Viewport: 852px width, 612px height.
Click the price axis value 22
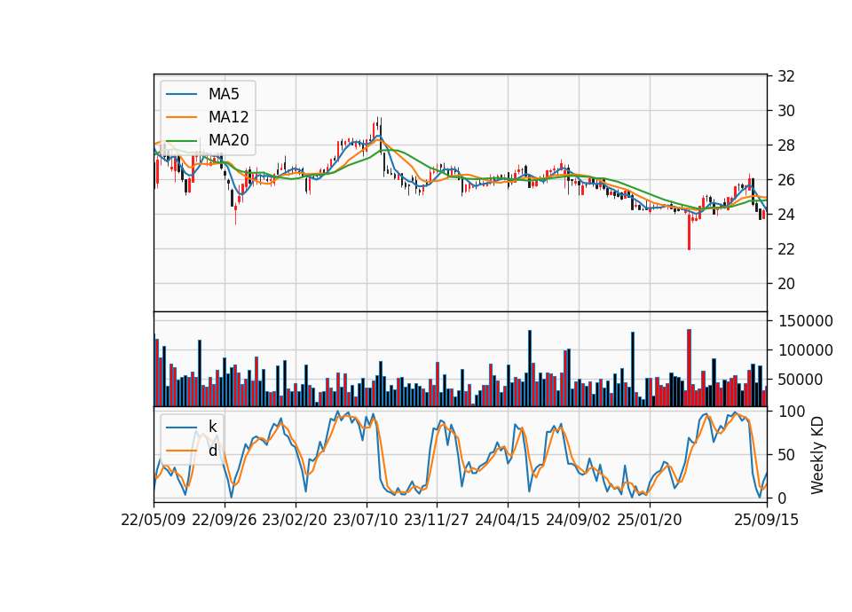pos(785,249)
